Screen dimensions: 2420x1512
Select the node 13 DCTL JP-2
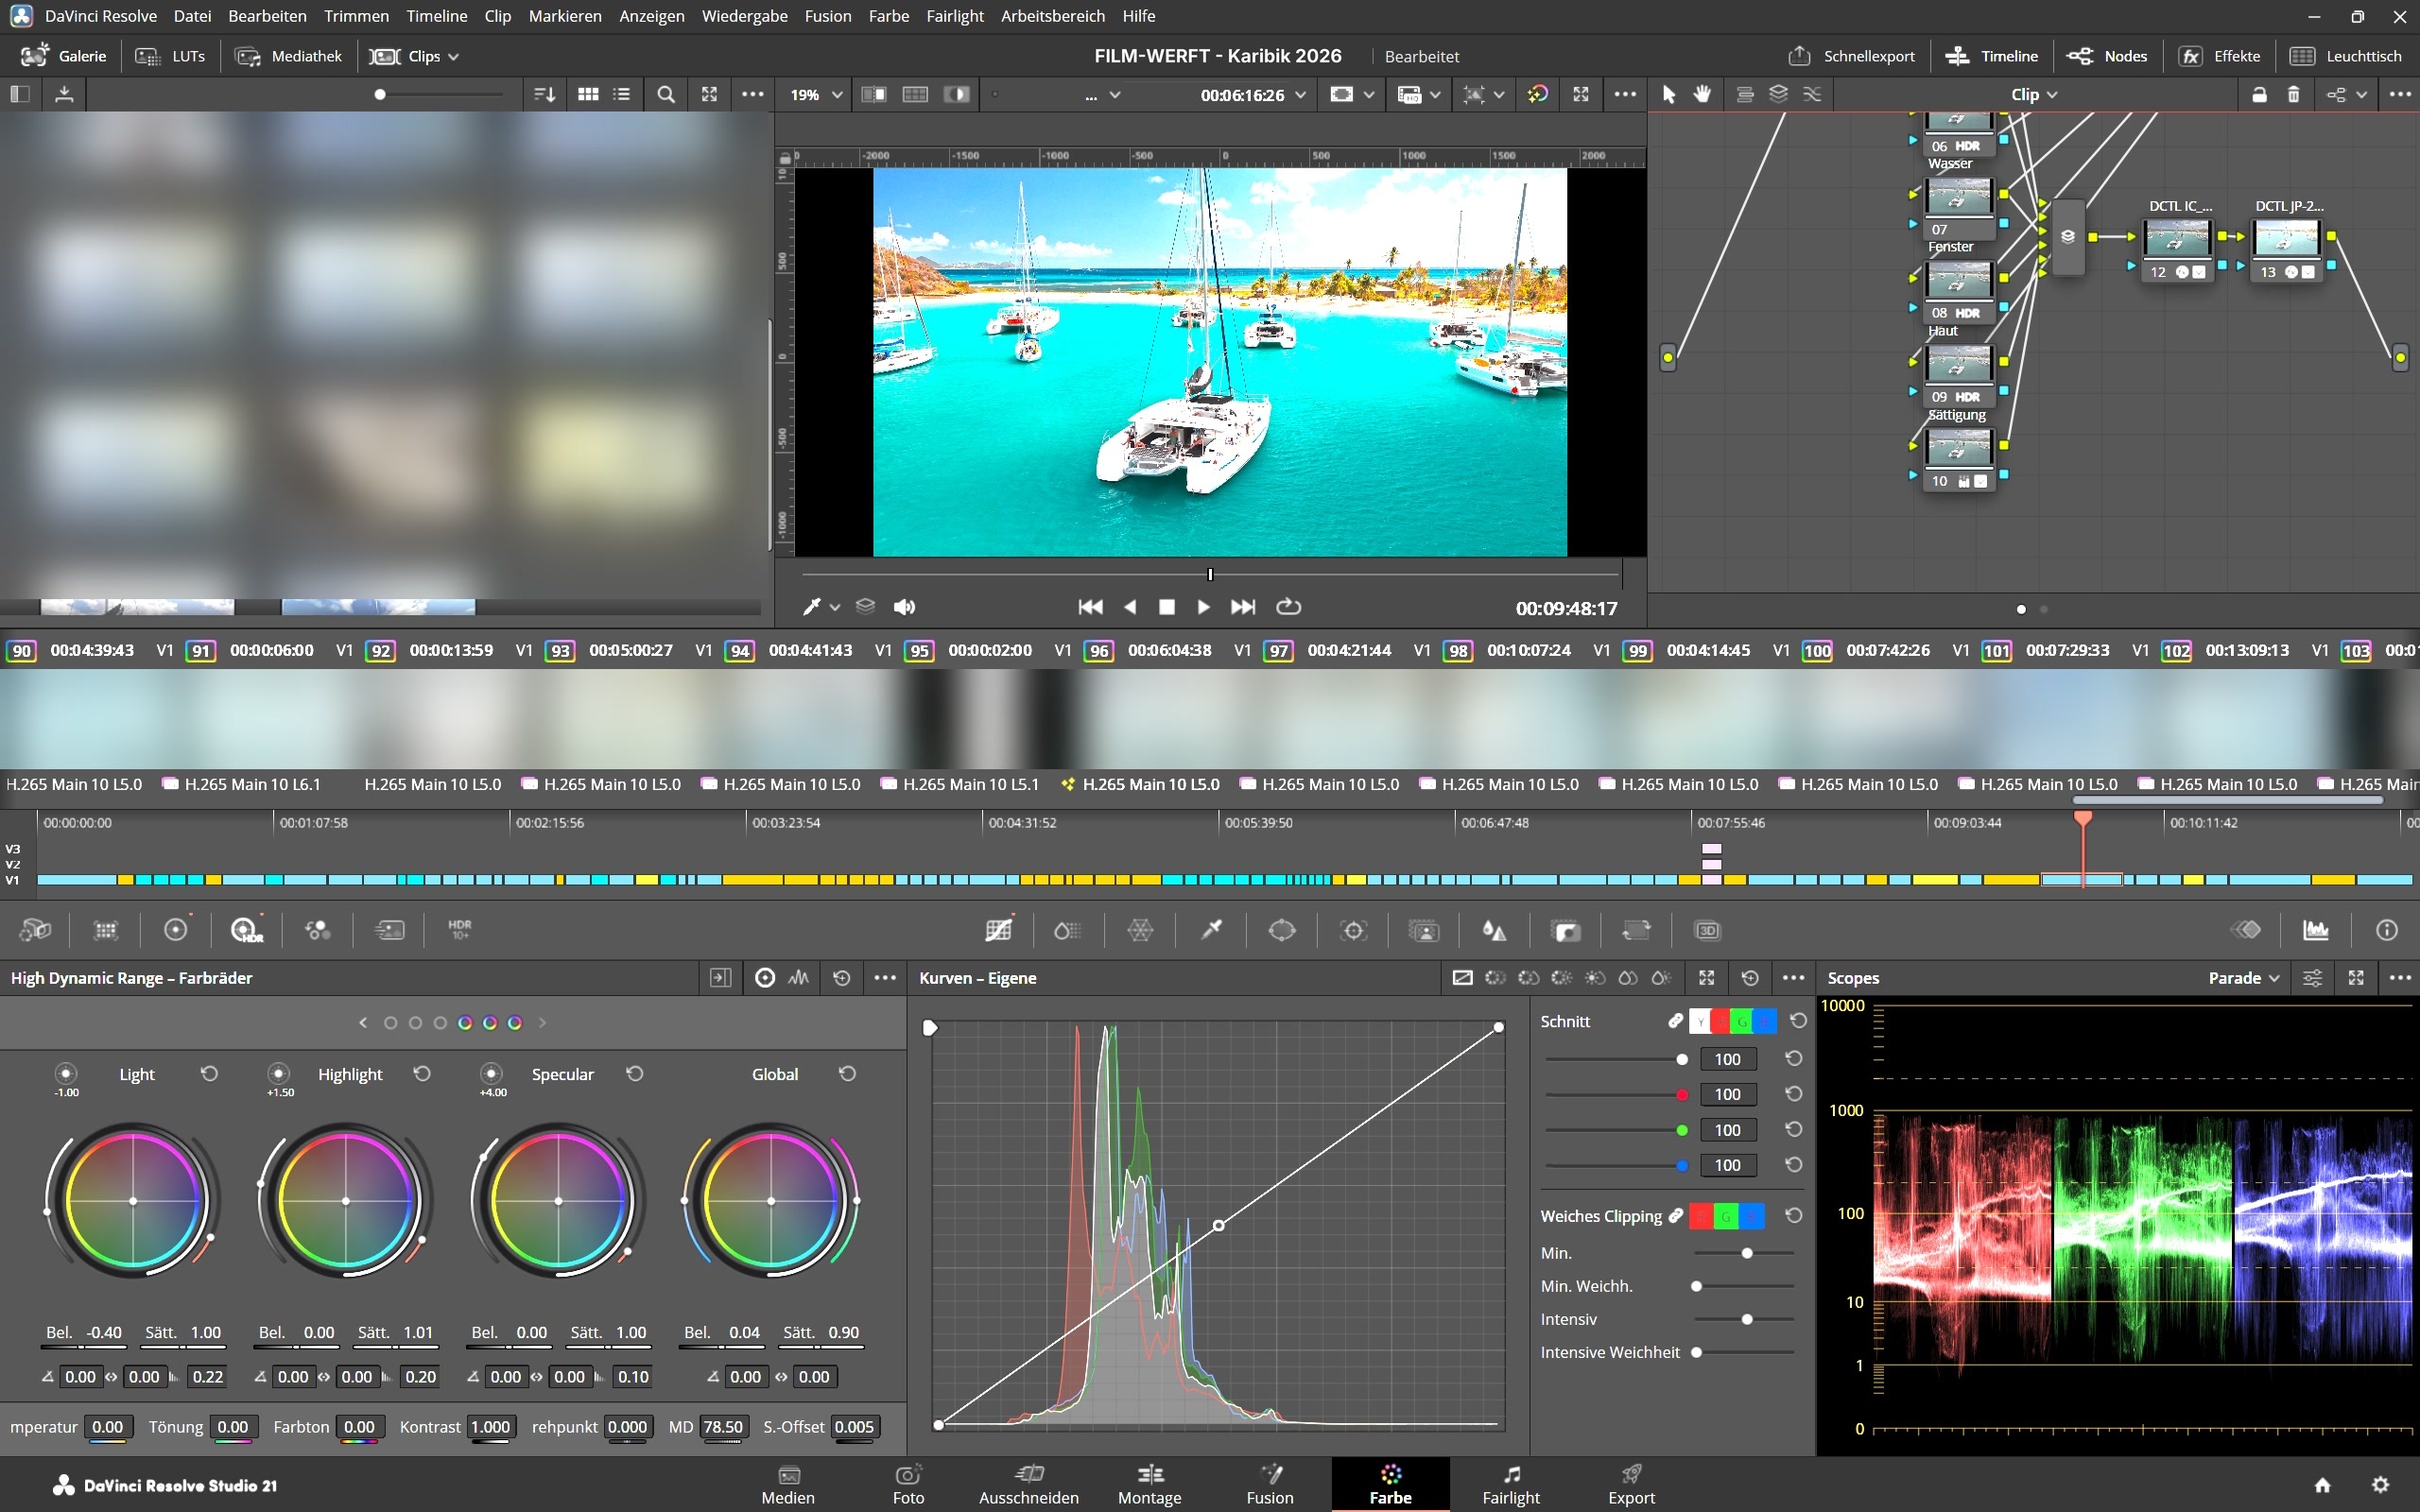(x=2288, y=250)
